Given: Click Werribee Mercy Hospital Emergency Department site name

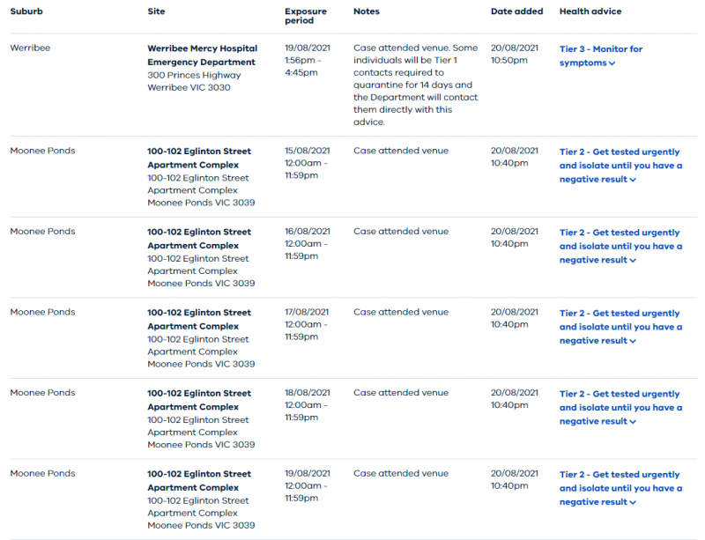Looking at the screenshot, I should click(x=202, y=55).
